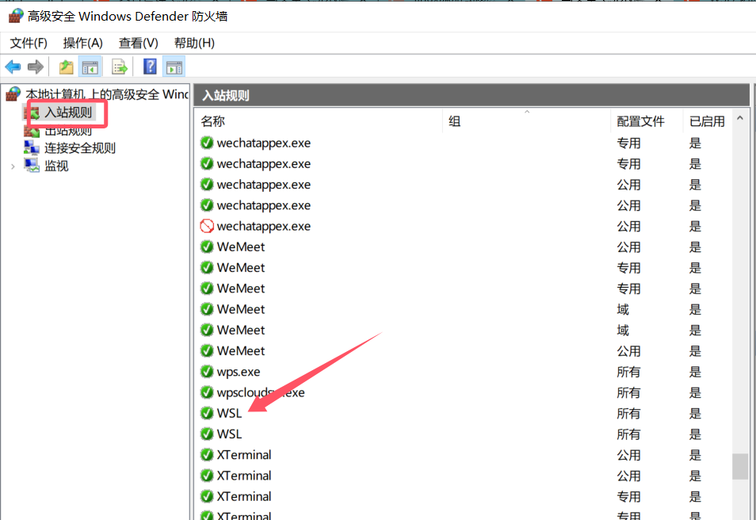Open the 操作(A) menu
The image size is (756, 520).
[x=83, y=43]
